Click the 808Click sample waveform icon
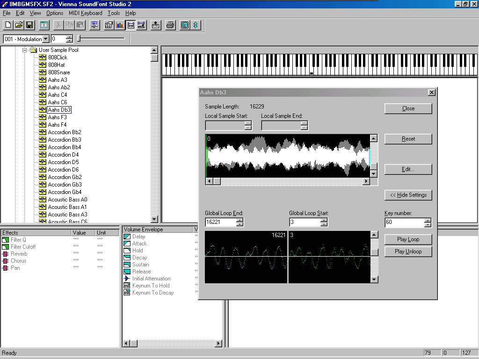479x359 pixels. point(43,57)
